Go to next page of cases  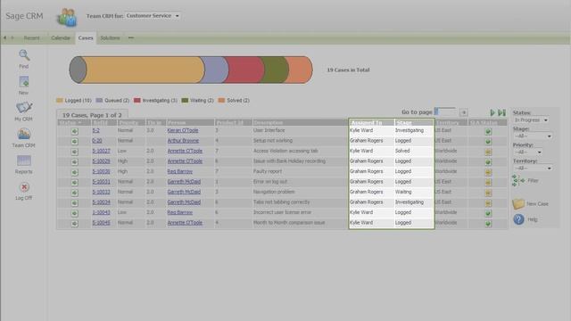point(492,112)
